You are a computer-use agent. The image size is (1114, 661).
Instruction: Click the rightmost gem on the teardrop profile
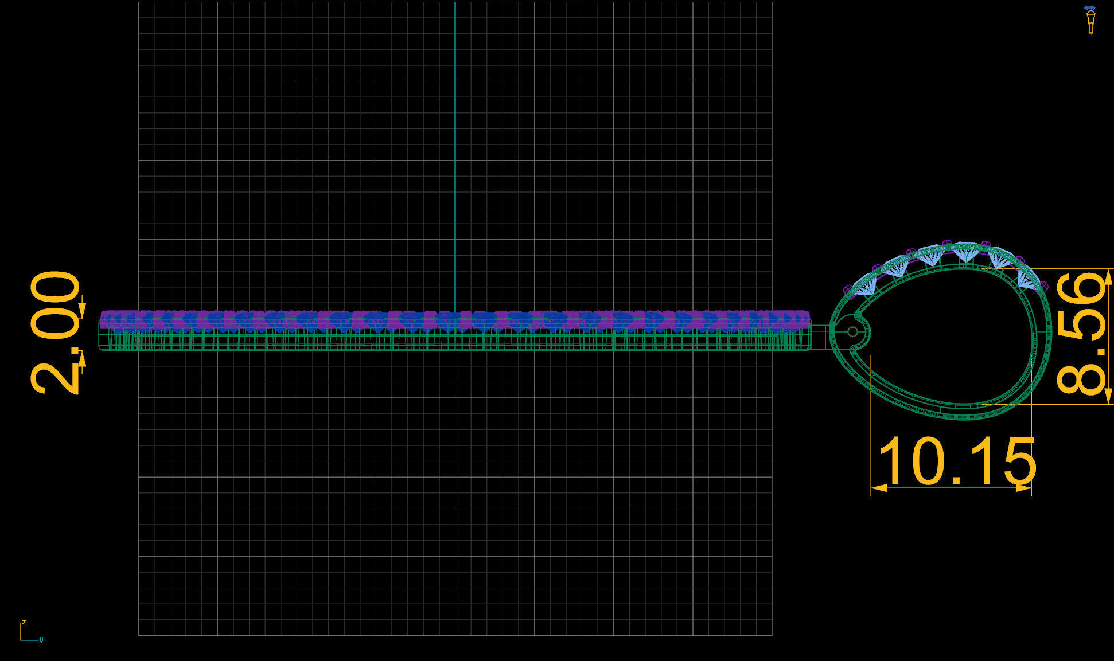1027,278
